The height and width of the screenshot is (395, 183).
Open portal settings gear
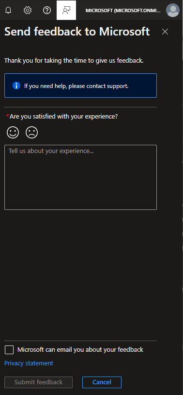click(x=28, y=10)
